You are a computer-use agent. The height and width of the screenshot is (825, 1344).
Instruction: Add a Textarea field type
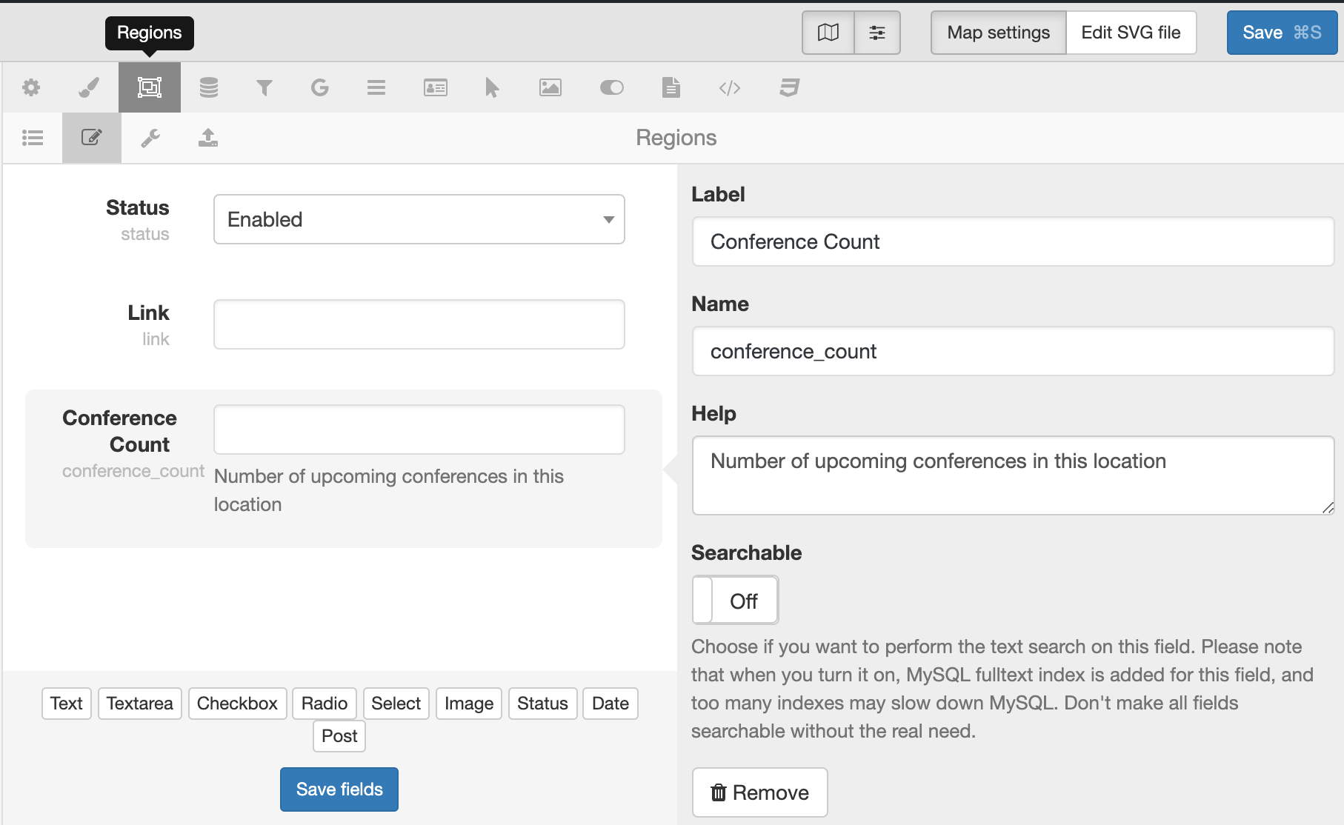[139, 704]
